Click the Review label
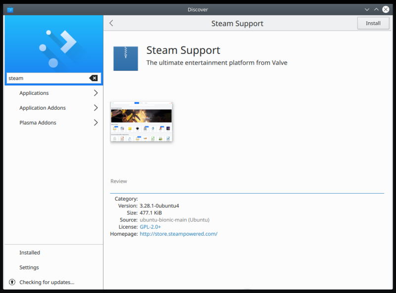This screenshot has width=396, height=293. 119,181
